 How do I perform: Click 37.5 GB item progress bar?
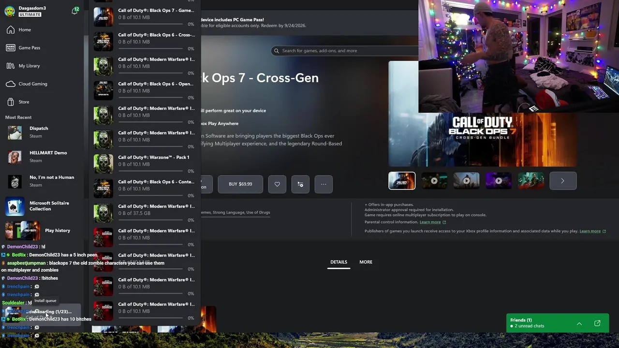(x=150, y=220)
